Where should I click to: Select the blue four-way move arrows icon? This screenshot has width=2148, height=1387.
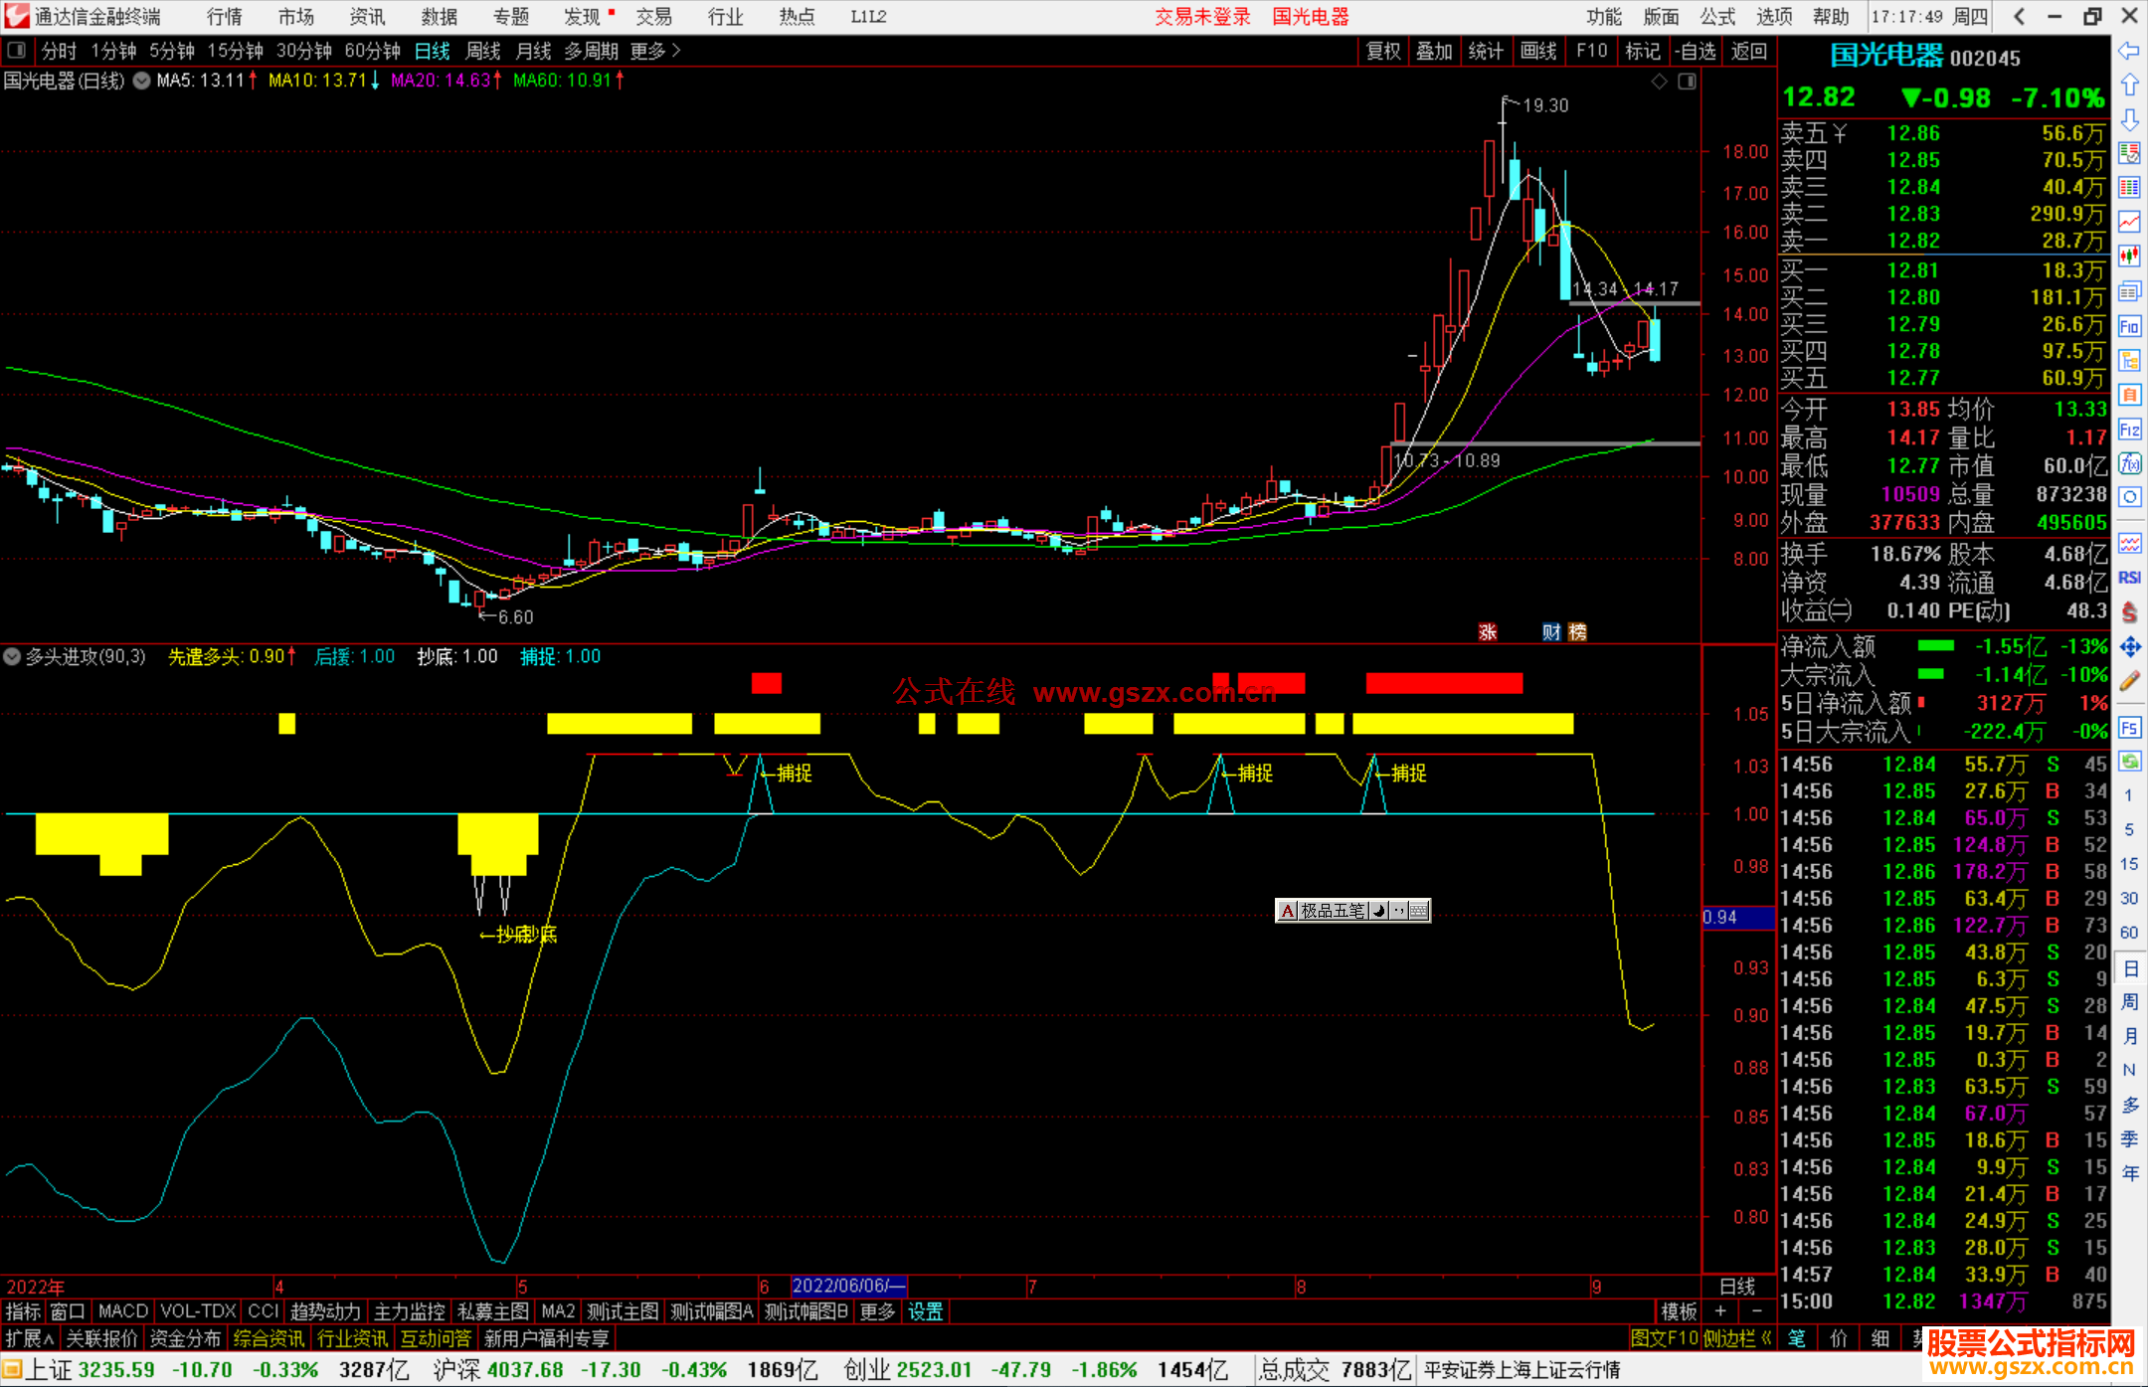coord(2129,647)
